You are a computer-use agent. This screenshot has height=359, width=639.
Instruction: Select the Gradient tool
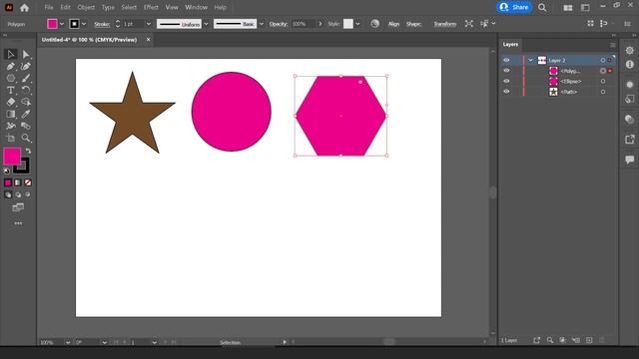click(x=11, y=114)
